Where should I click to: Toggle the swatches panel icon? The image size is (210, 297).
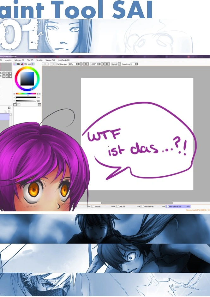29,64
